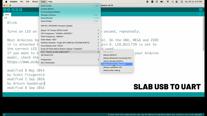This screenshot has width=207, height=116.
Task: Expand the Board: AI Thinker ESP32-CAM submenu
Action: coord(70,30)
